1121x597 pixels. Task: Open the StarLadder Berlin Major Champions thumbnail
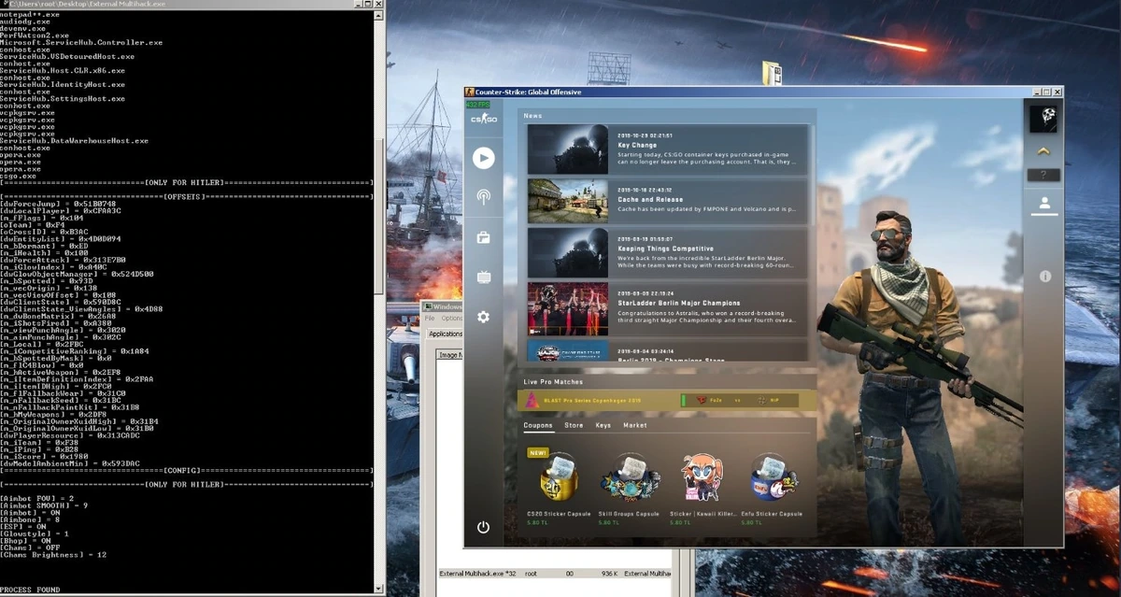(567, 307)
